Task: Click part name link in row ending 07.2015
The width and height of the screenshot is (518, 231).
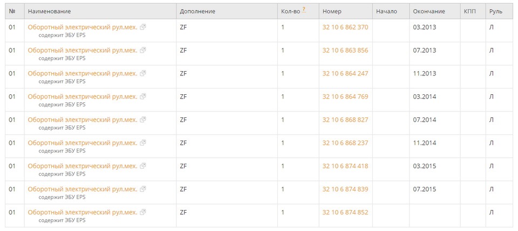Action: coord(82,189)
